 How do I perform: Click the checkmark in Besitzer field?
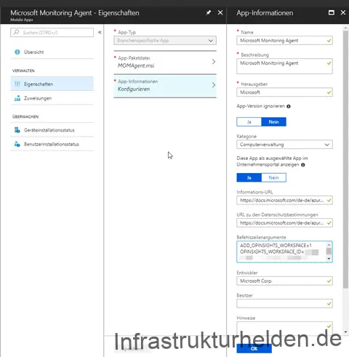coord(329,303)
